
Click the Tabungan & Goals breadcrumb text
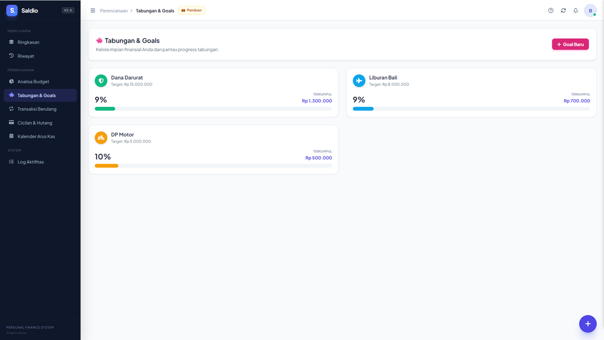pos(155,11)
